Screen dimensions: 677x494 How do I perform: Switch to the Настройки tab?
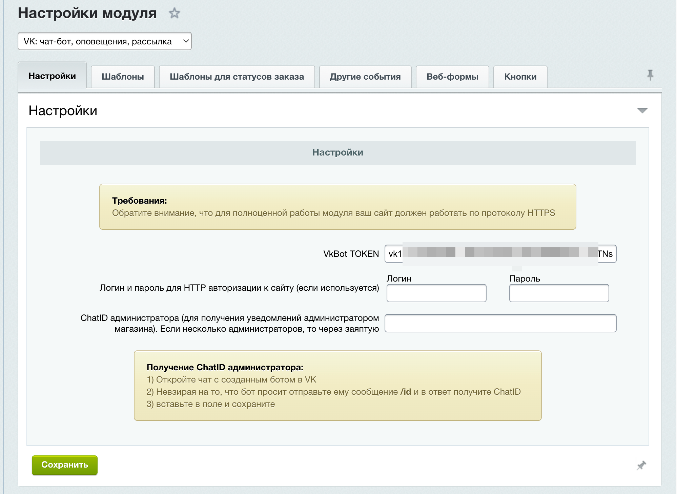pos(52,76)
